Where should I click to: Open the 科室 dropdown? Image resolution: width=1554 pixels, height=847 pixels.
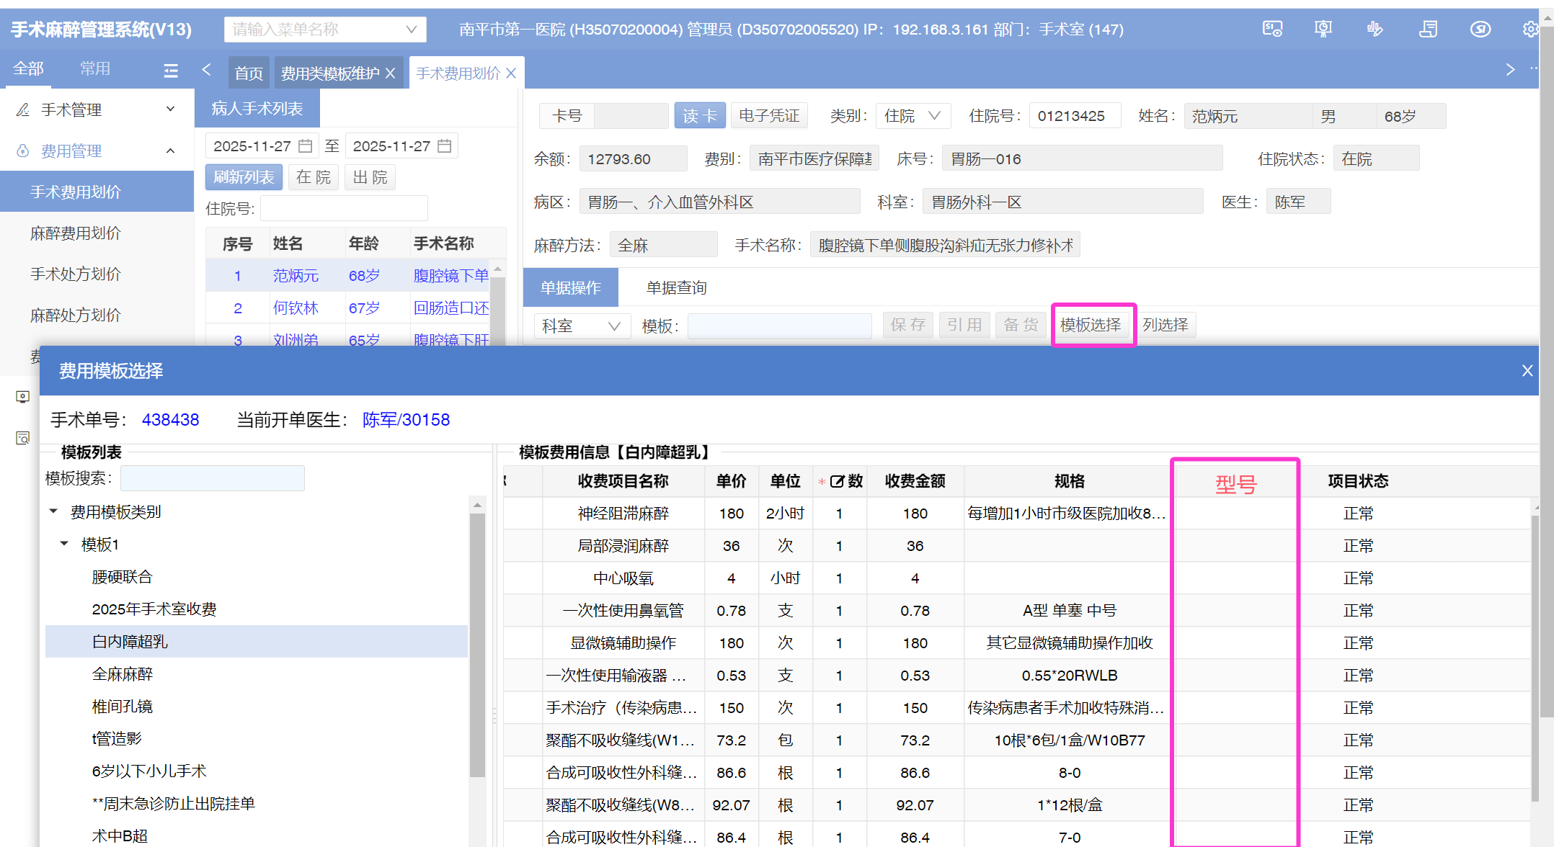(581, 326)
